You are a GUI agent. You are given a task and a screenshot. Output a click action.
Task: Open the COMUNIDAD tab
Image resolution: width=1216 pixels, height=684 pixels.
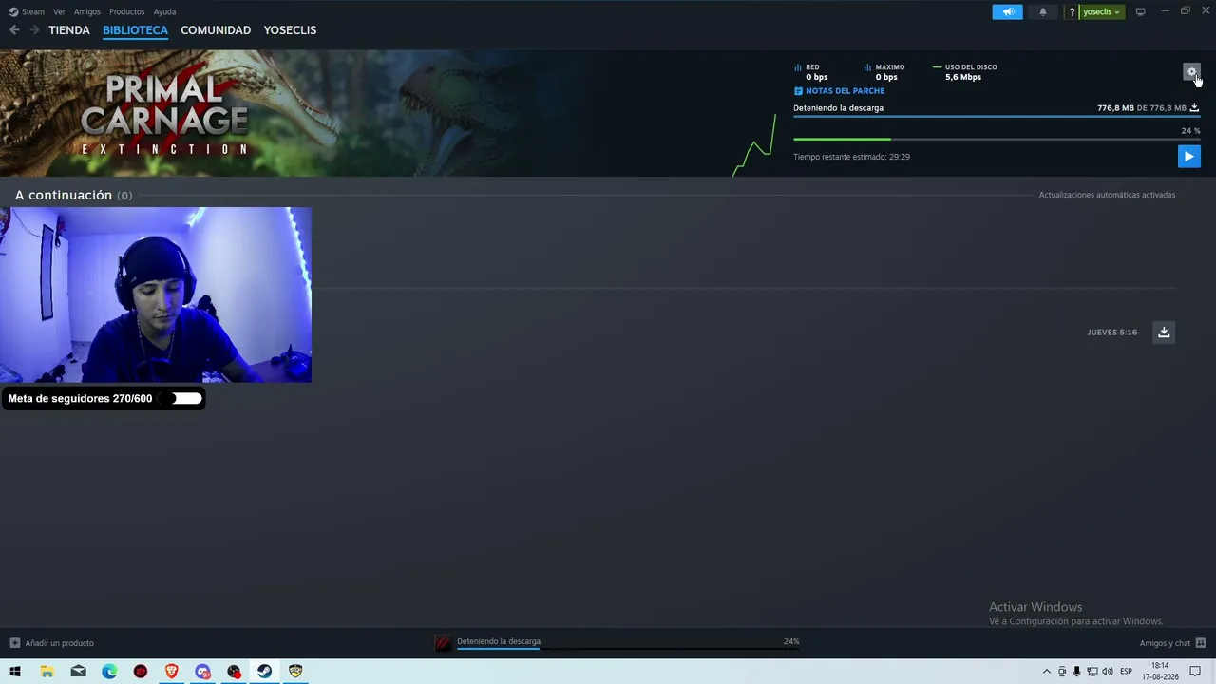point(216,30)
